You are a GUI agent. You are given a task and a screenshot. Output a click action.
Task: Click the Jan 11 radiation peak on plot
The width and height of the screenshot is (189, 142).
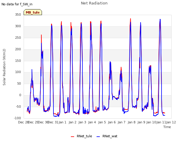click(160, 19)
